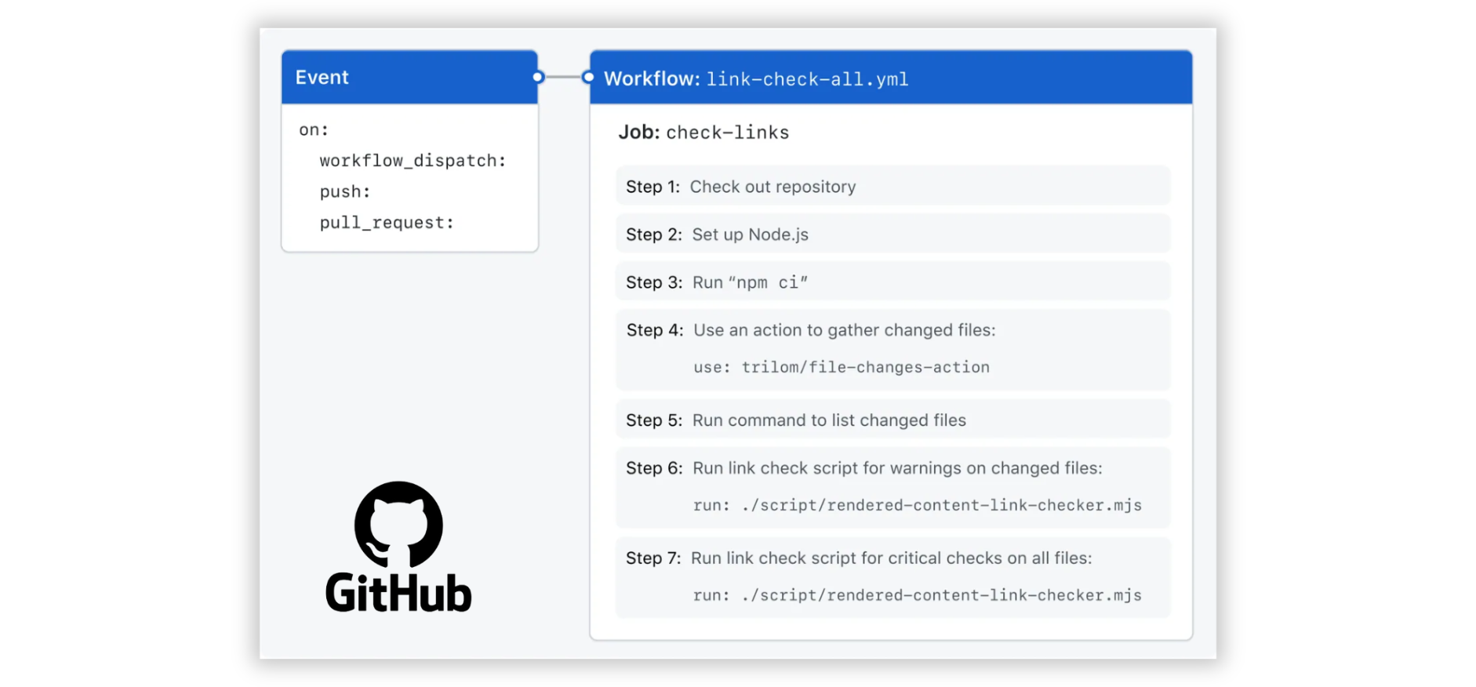Select the Job check-links label
This screenshot has height=687, width=1476.
703,133
